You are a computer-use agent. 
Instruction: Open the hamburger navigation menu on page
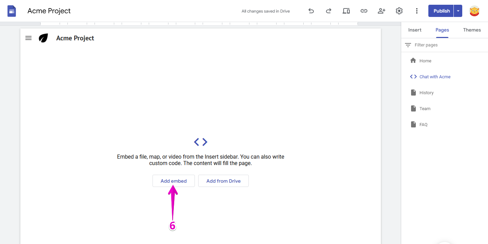[28, 38]
